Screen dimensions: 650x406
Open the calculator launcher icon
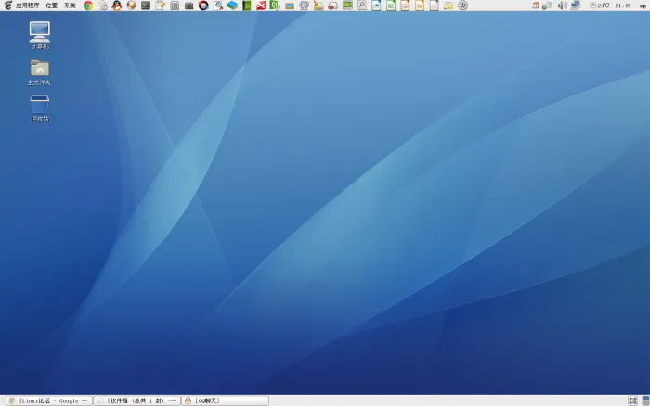pos(175,6)
